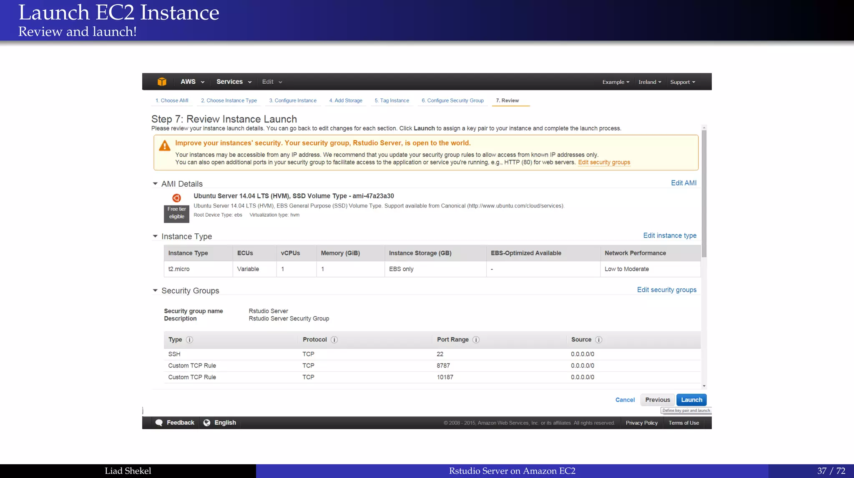Click Edit security groups link beside Security Groups

tap(667, 290)
